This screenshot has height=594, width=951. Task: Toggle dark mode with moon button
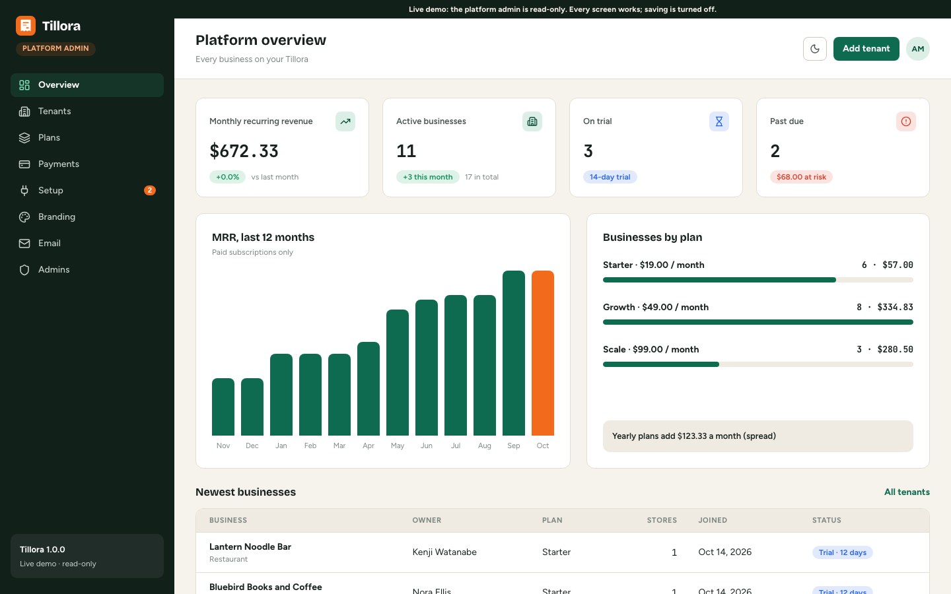point(815,49)
